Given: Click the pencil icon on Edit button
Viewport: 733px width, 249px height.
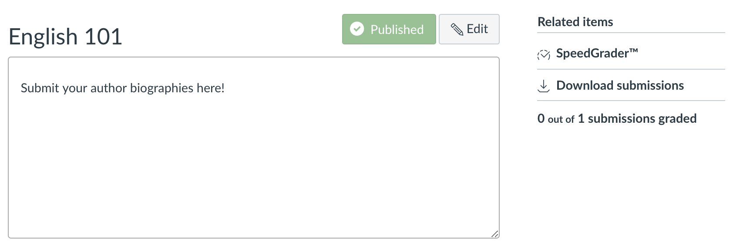Looking at the screenshot, I should point(457,29).
